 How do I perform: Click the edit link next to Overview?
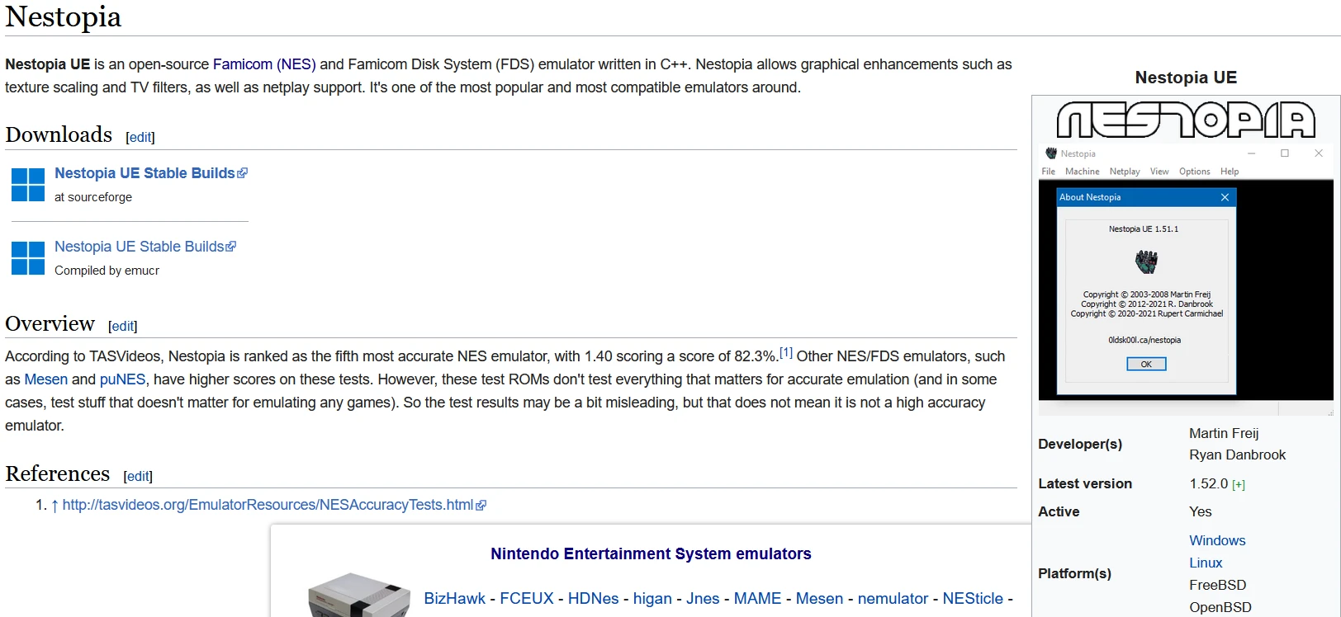(122, 326)
